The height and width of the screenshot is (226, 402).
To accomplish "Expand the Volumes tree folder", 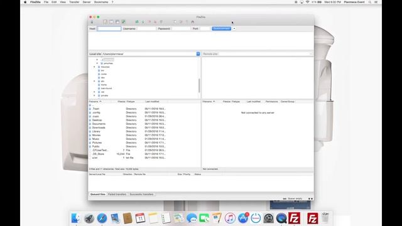I will [x=94, y=67].
